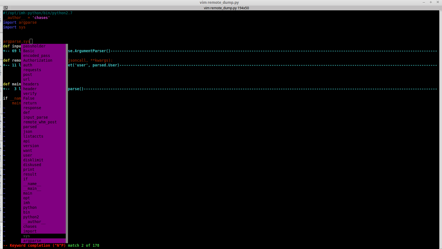This screenshot has width=442, height=249.
Task: Select 'Authorization' in the popup list
Action: click(38, 60)
